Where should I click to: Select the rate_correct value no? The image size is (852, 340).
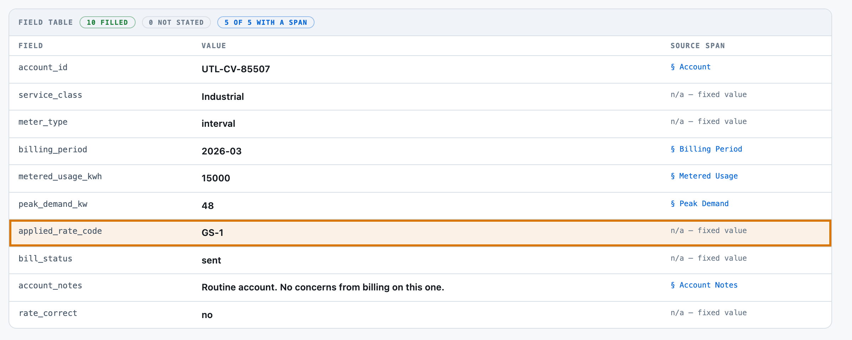207,315
